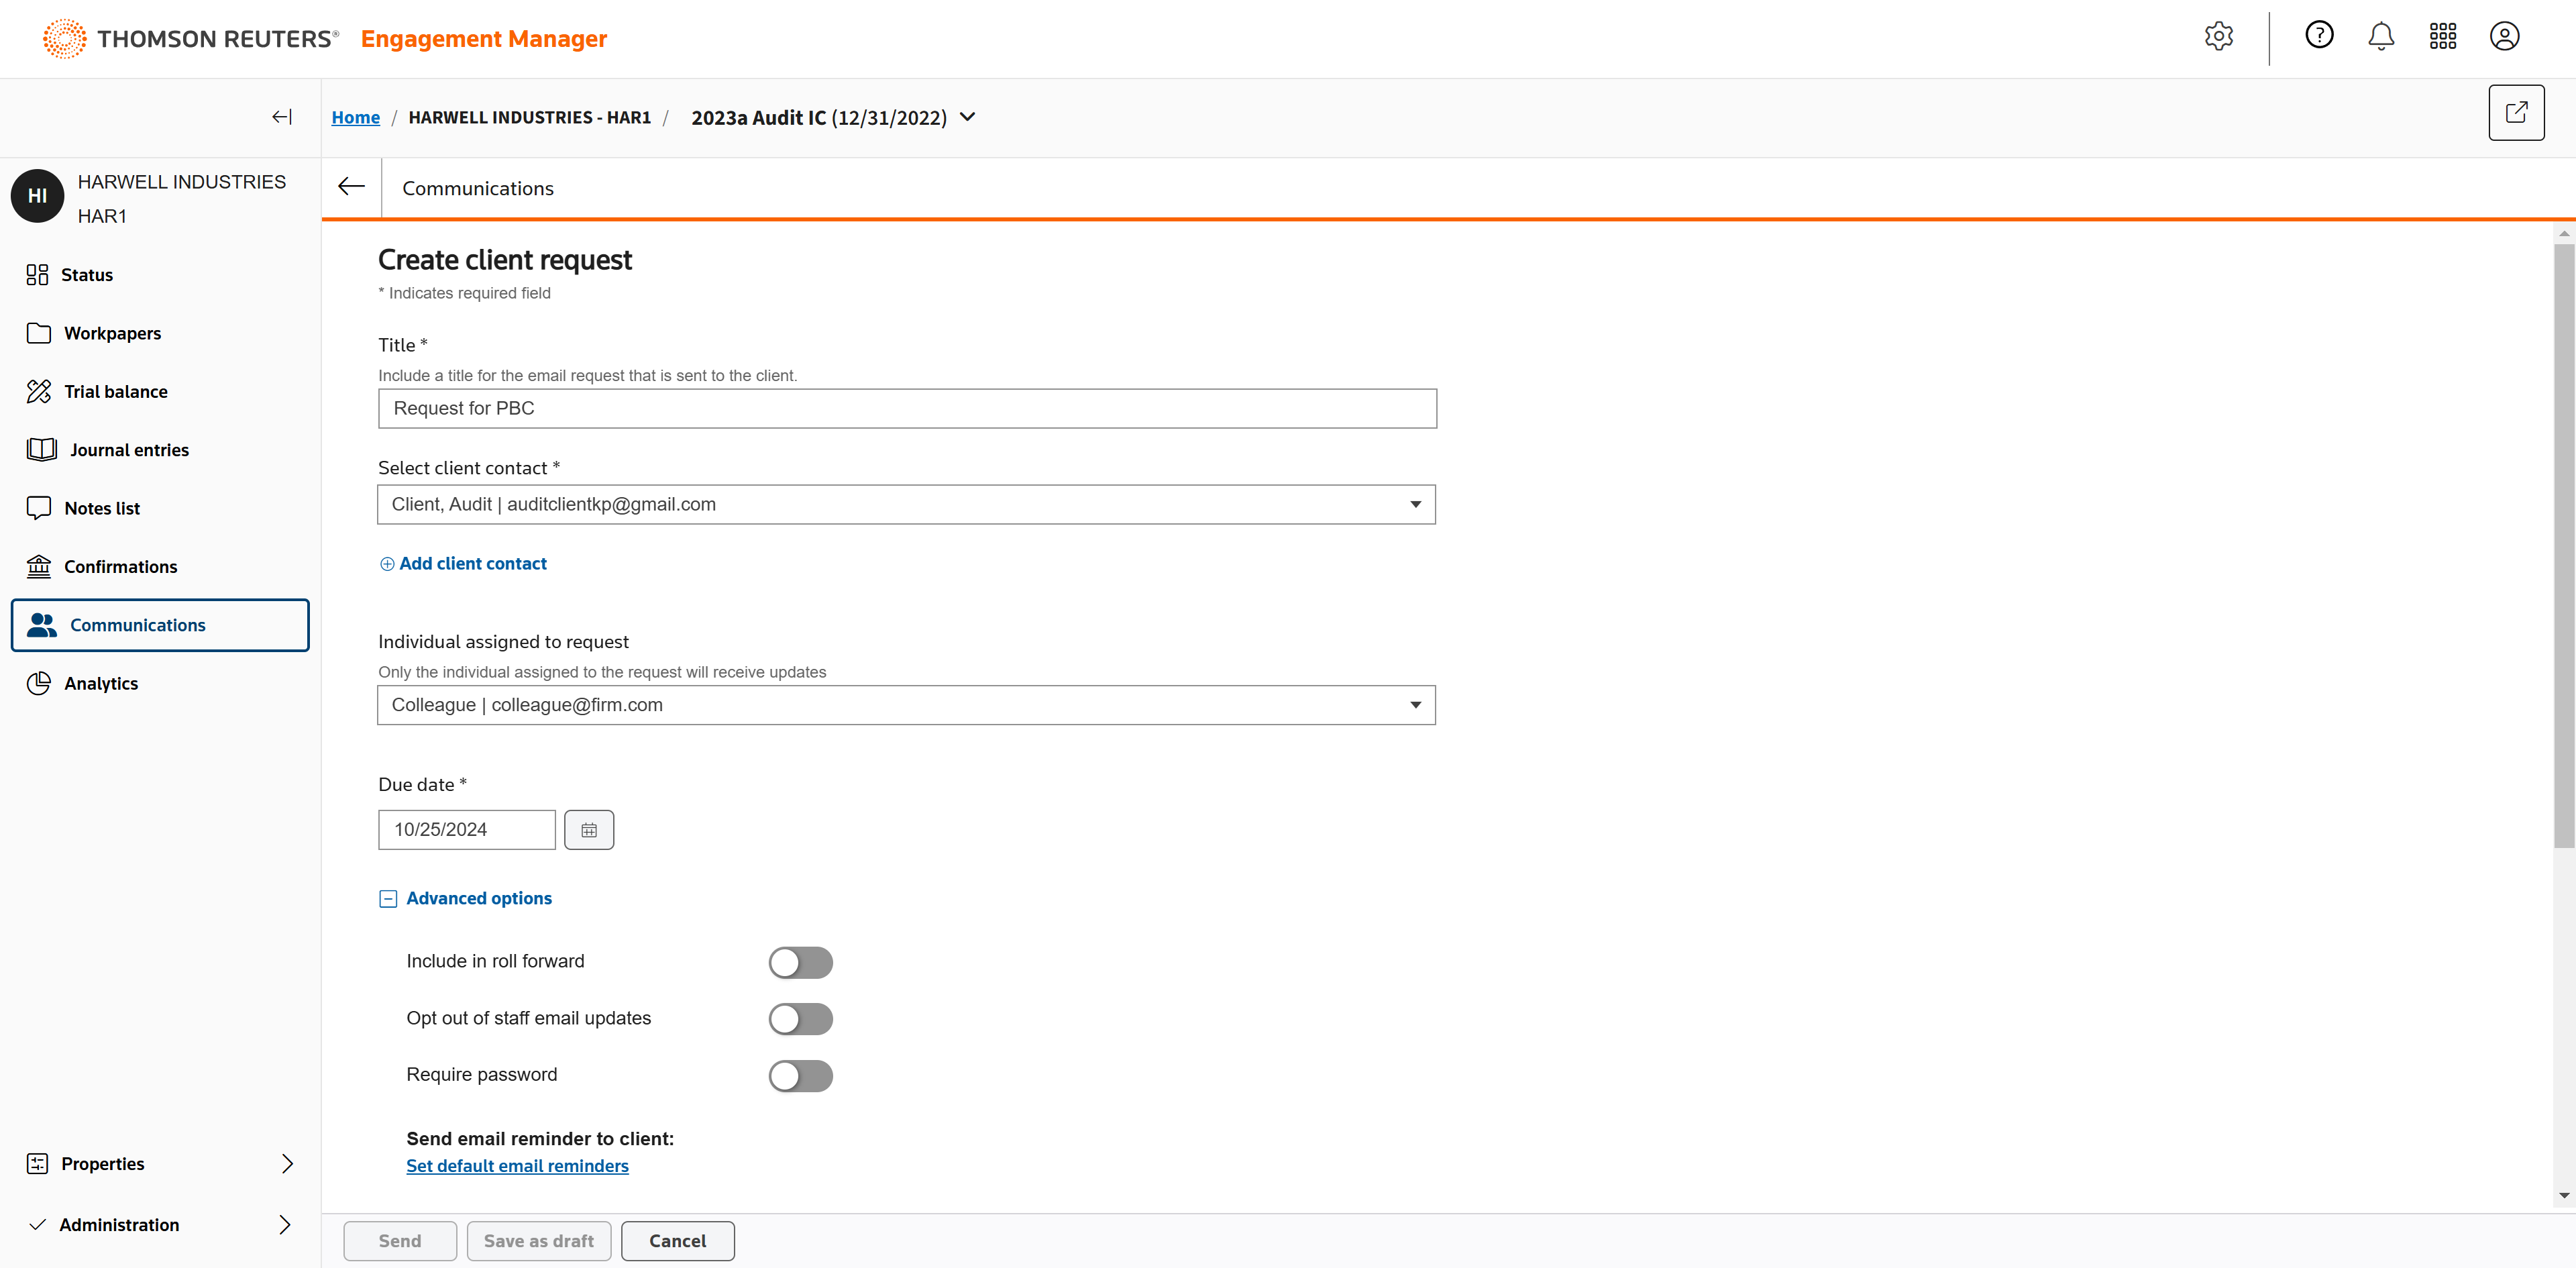Click Set default email reminders link

tap(517, 1166)
